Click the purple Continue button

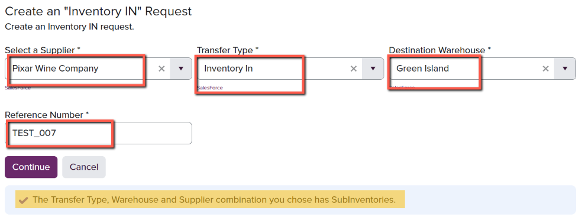31,167
